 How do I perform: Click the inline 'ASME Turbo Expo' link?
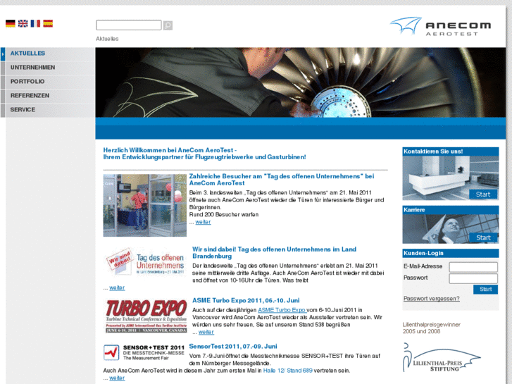[282, 310]
